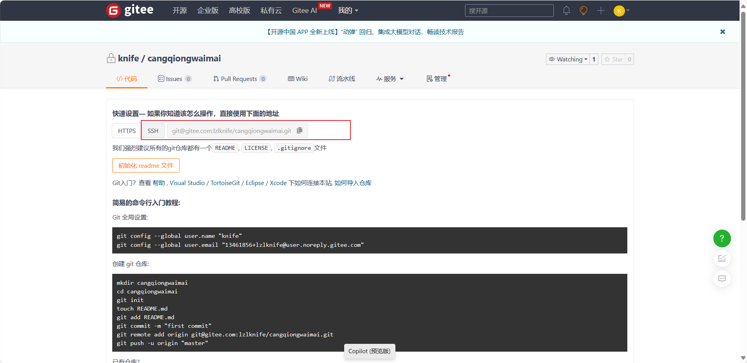The width and height of the screenshot is (747, 363).
Task: Click 初始化 readme 文件 button
Action: (x=146, y=165)
